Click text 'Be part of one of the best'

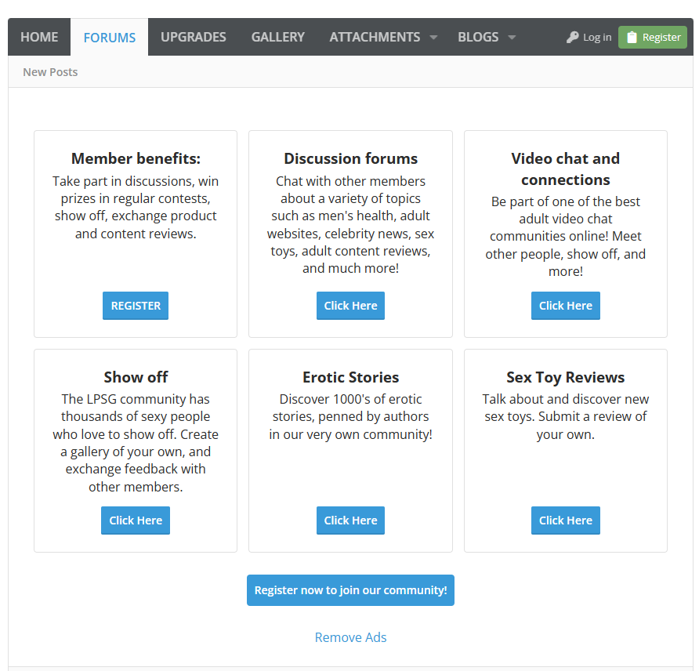(x=566, y=202)
